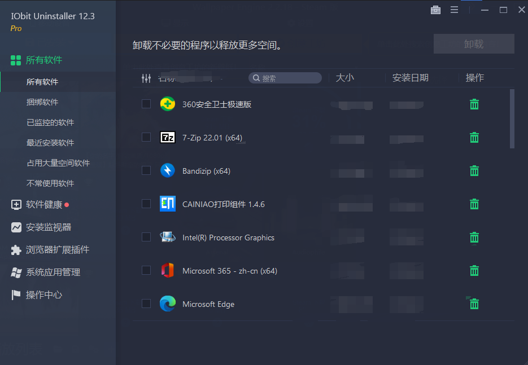This screenshot has width=528, height=365.
Task: Open the hamburger options menu
Action: pyautogui.click(x=454, y=10)
